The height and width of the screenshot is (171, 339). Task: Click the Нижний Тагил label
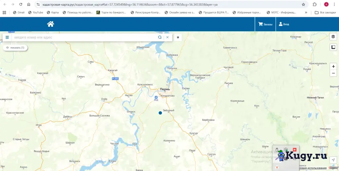point(315,98)
